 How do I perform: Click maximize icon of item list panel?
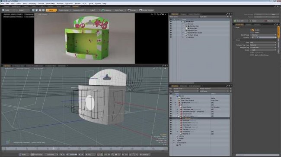click(227, 14)
